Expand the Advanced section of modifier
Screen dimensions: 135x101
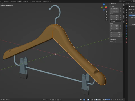pos(133,24)
